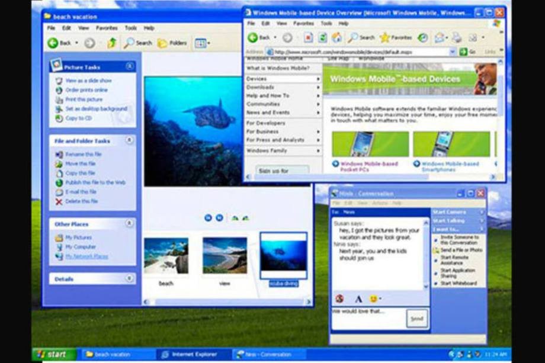The image size is (545, 363).
Task: Open Back button history dropdown in Internet Explorer
Action: pos(275,37)
